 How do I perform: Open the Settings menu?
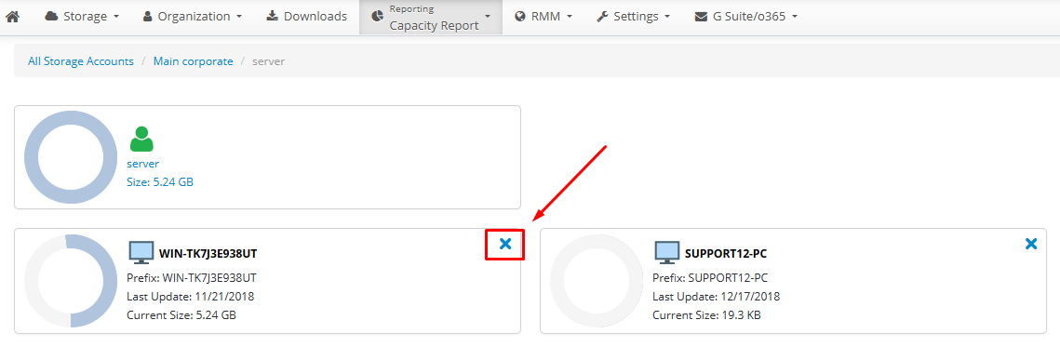tap(633, 16)
